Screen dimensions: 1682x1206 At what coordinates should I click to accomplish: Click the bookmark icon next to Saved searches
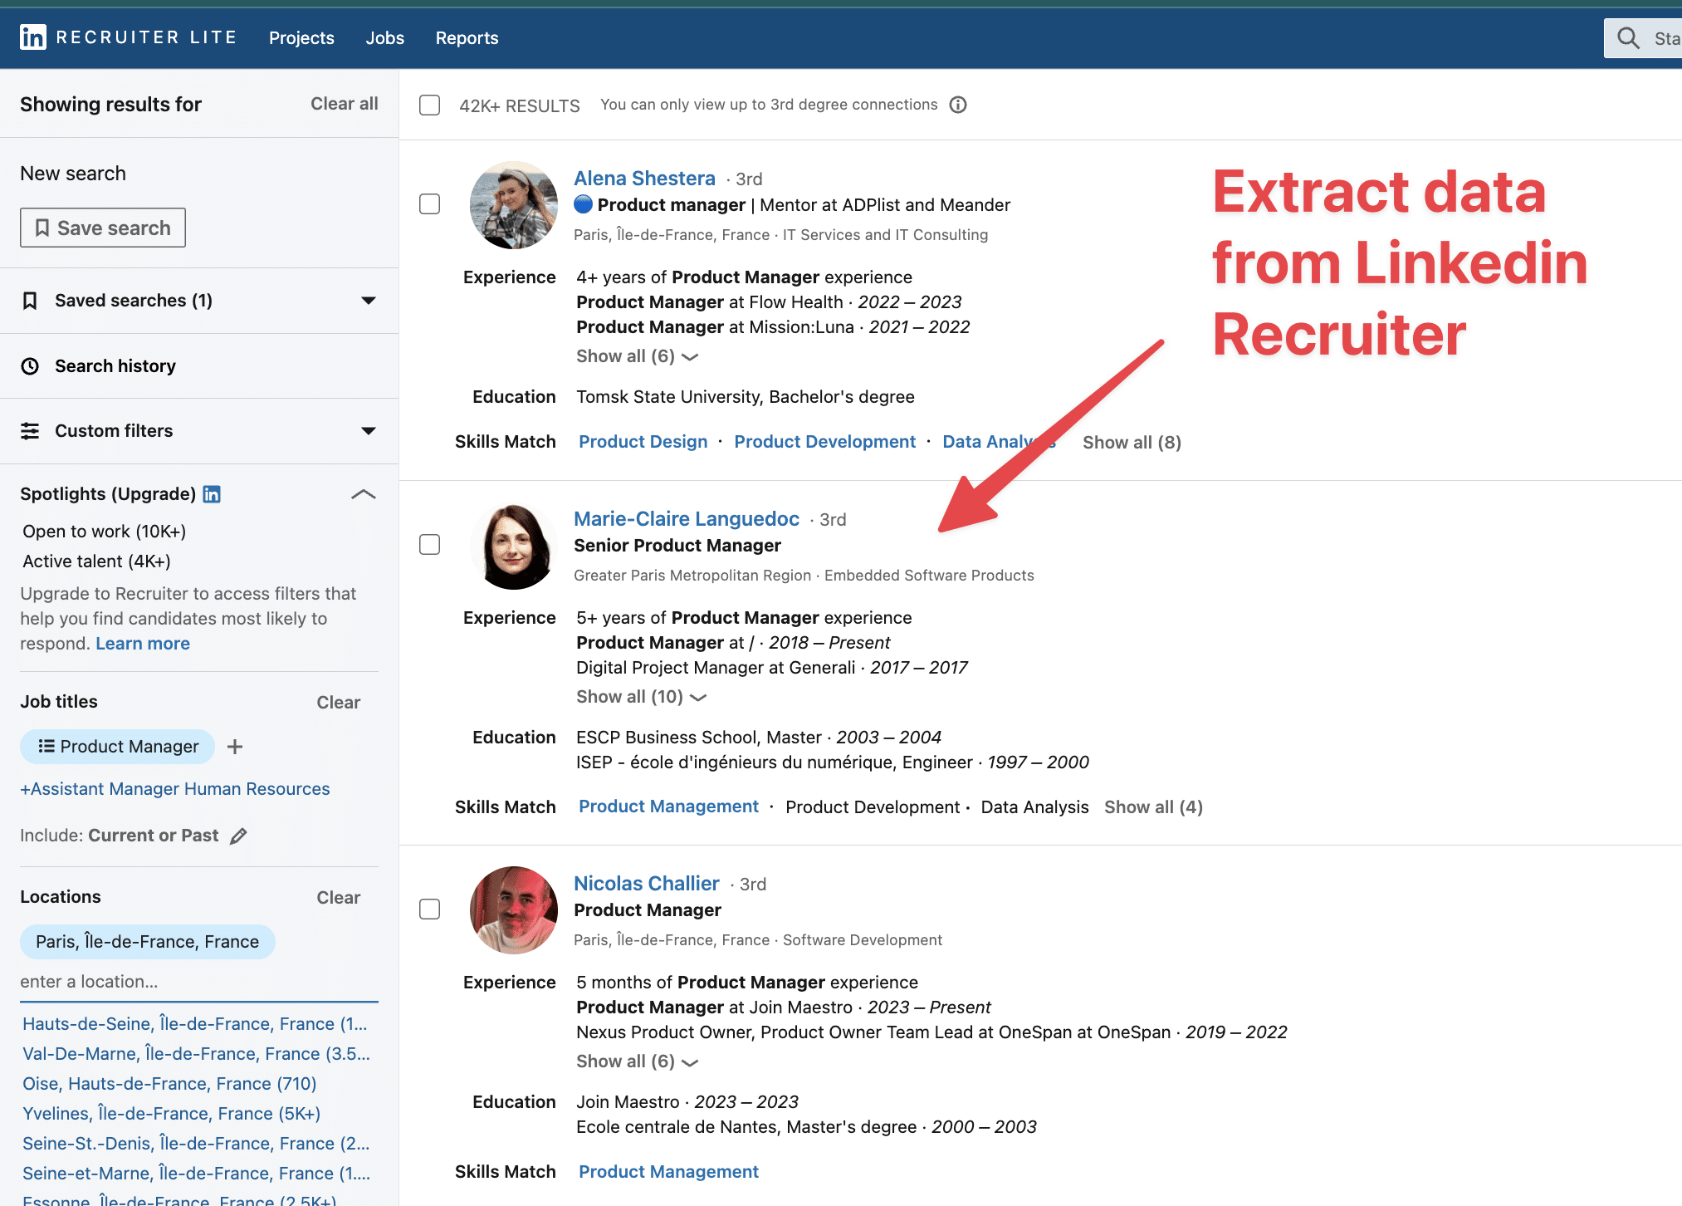coord(31,300)
